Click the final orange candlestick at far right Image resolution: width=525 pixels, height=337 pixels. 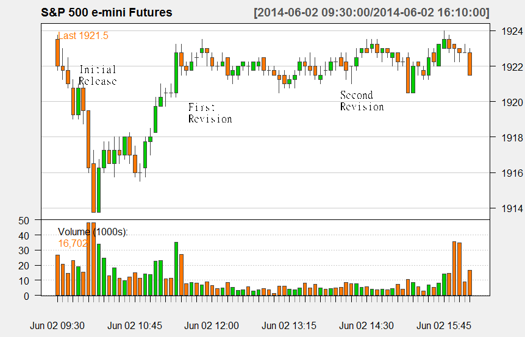coord(470,64)
